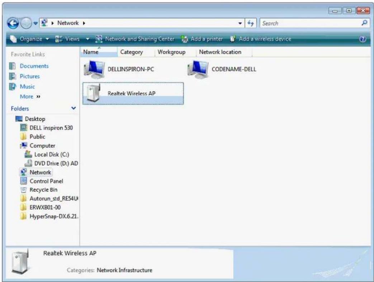Sort by the Name column header
374x282 pixels.
pos(99,52)
